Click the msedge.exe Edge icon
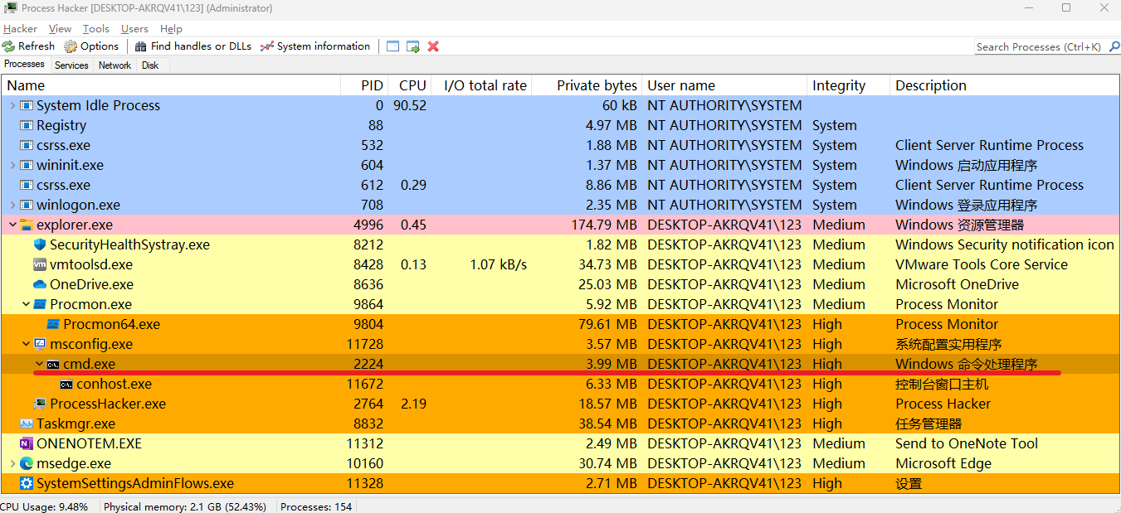 (x=27, y=463)
